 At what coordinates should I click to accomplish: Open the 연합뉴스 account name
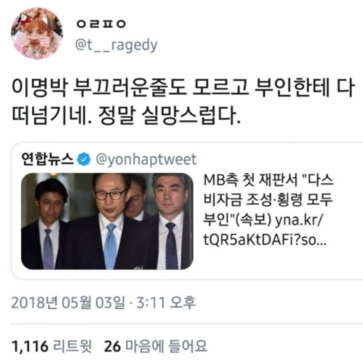click(x=48, y=159)
